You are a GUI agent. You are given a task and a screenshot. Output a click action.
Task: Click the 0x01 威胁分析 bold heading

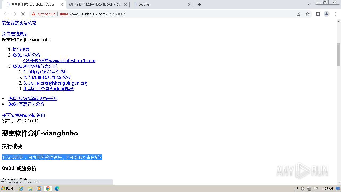(x=19, y=168)
